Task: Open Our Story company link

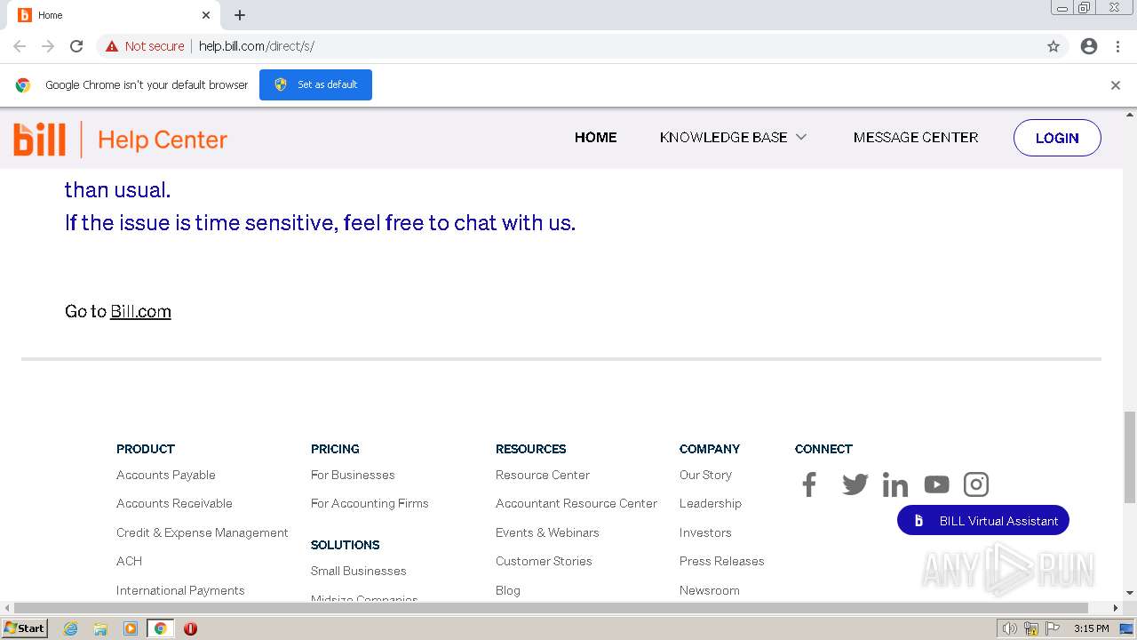Action: 705,475
